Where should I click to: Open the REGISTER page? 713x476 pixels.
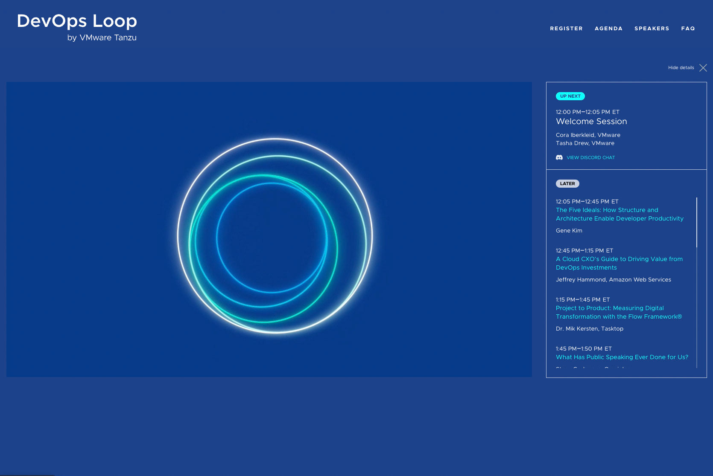coord(566,29)
